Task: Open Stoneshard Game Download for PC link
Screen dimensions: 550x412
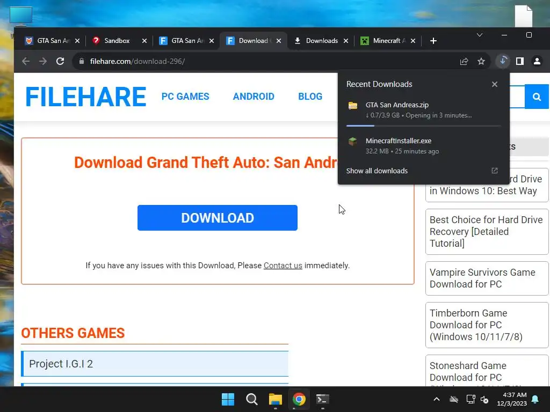Action: tap(487, 371)
